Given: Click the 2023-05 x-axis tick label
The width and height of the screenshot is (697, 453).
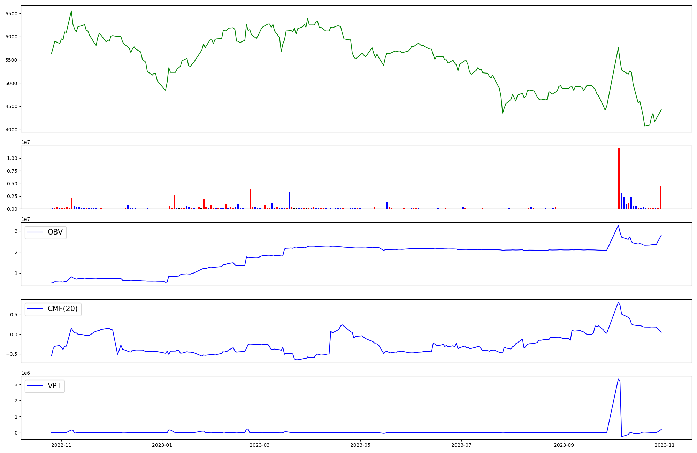Looking at the screenshot, I should [360, 445].
